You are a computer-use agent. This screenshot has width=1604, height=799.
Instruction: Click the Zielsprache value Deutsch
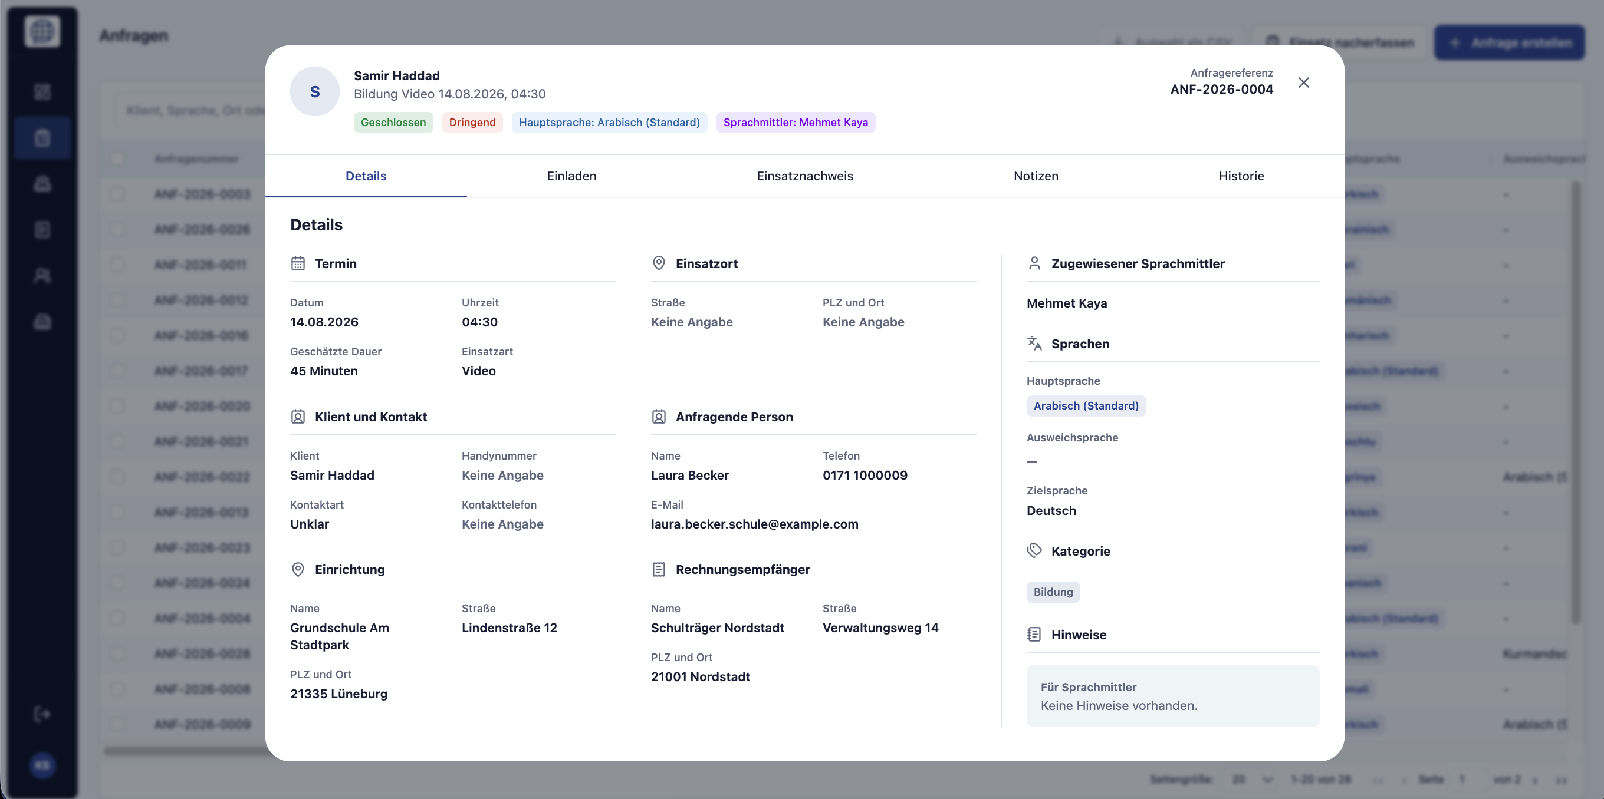click(x=1051, y=510)
